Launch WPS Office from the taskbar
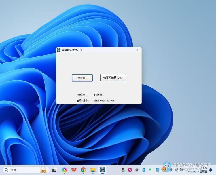Screen dimensions: 216x175 point(74,170)
